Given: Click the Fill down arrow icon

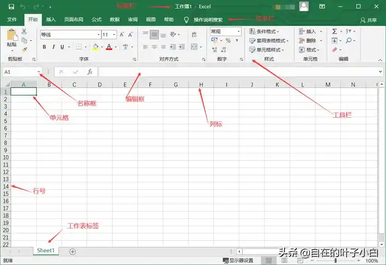Looking at the screenshot, I should [x=334, y=40].
